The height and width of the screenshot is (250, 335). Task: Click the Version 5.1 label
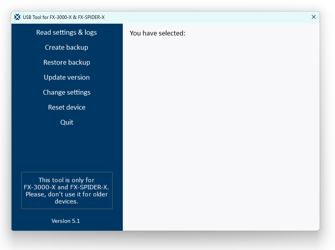click(x=66, y=221)
